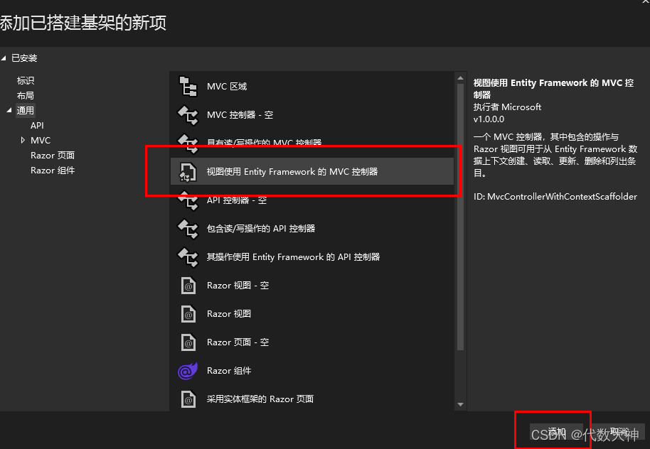The height and width of the screenshot is (449, 650).
Task: Select the 采用实体框架的 Razor 页面 icon
Action: 188,399
